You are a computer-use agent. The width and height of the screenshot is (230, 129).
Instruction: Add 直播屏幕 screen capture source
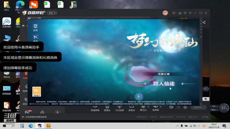pos(95,108)
